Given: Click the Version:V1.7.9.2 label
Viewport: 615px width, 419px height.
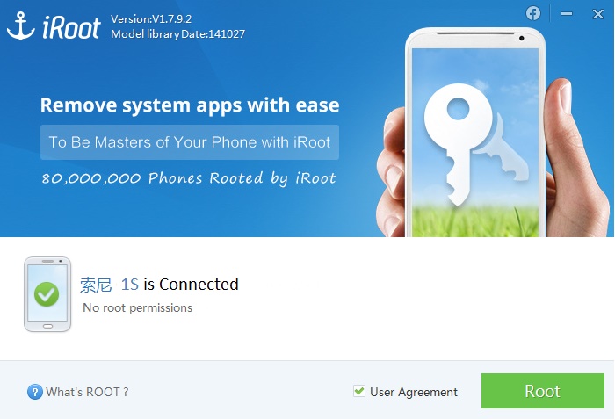Looking at the screenshot, I should pos(151,18).
